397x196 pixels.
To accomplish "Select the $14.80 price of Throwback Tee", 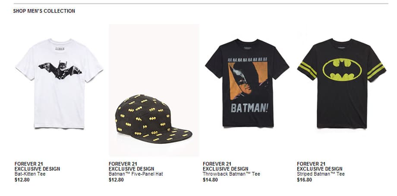I will [210, 180].
